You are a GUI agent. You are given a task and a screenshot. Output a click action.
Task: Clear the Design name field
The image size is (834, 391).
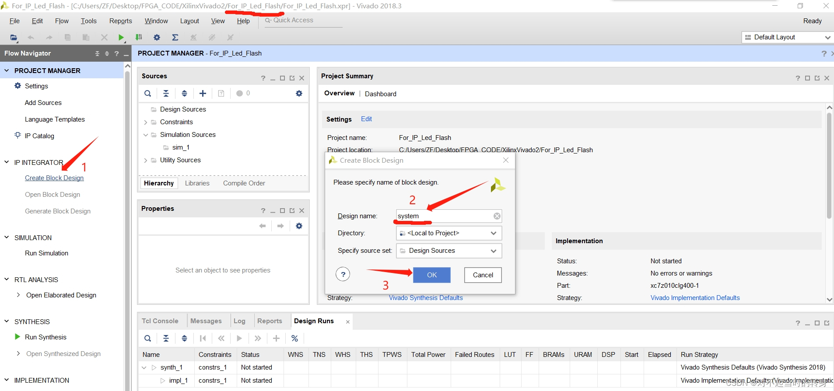(x=497, y=216)
